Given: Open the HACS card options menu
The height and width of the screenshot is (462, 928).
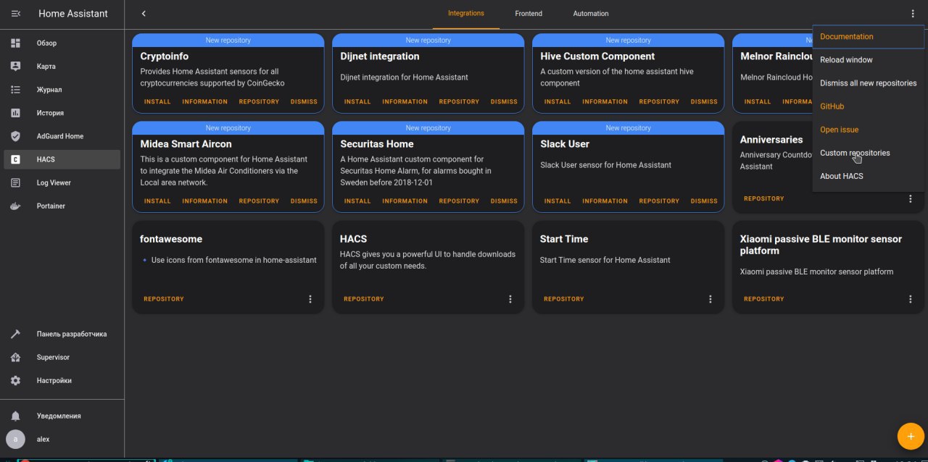Looking at the screenshot, I should (510, 299).
